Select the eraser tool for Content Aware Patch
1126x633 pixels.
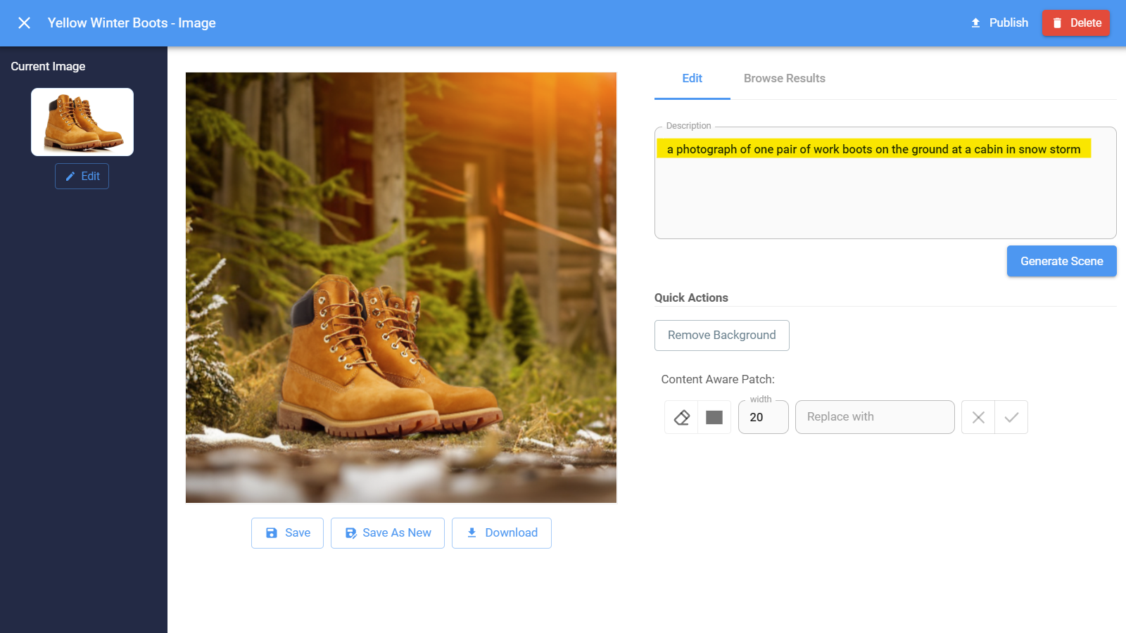(x=681, y=416)
